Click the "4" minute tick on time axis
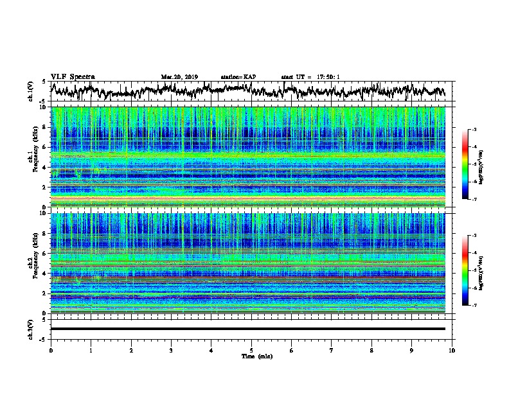This screenshot has width=509, height=393. click(x=211, y=351)
